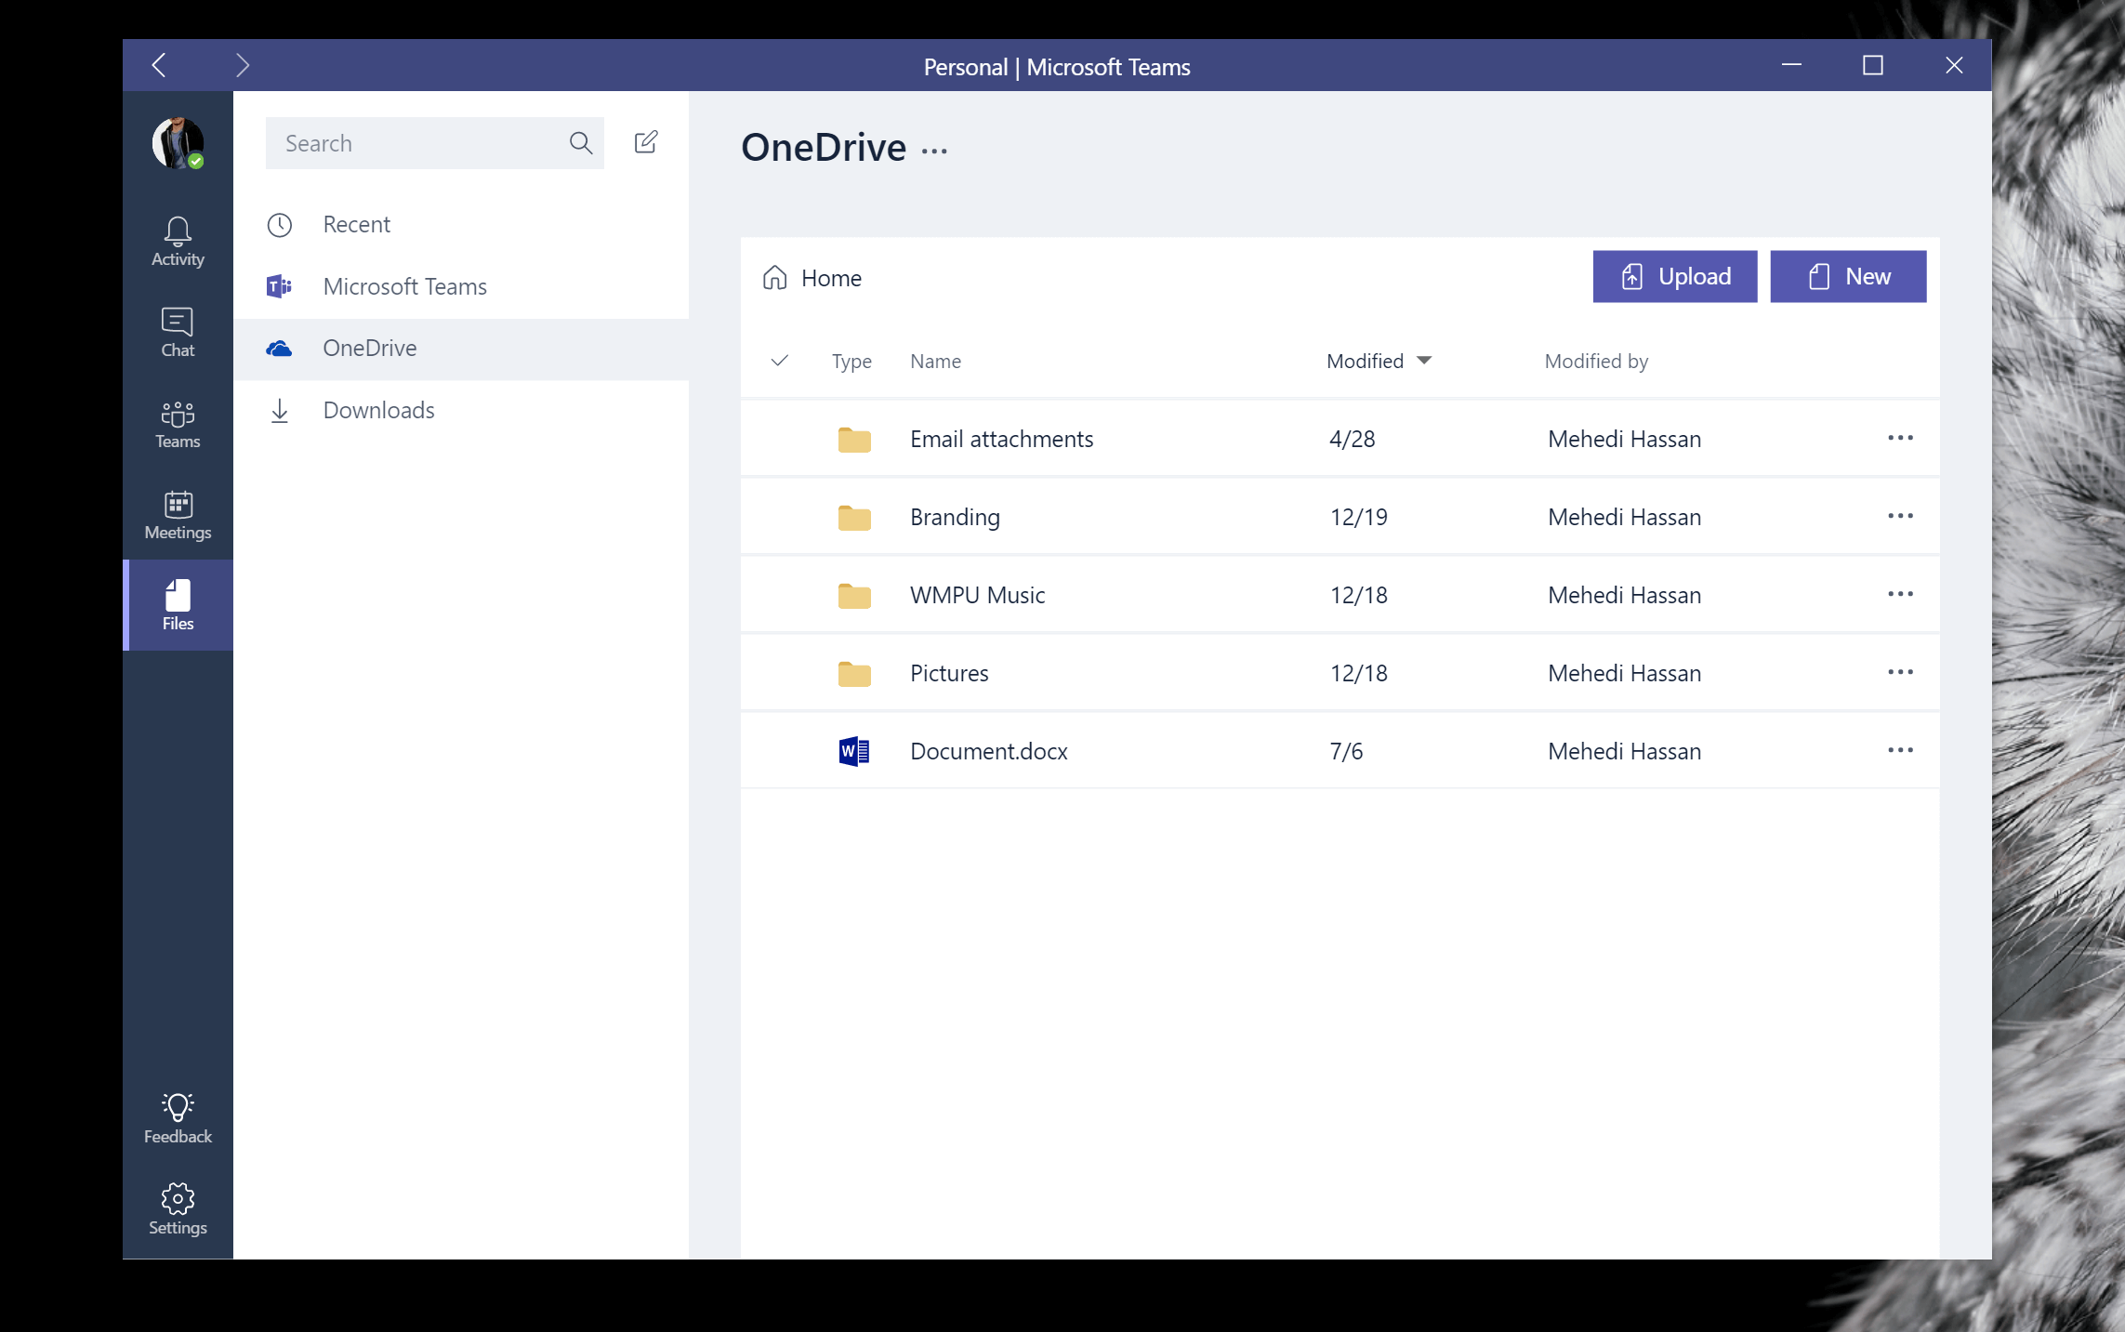Expand options for Branding folder
Viewport: 2125px width, 1332px height.
coord(1899,516)
